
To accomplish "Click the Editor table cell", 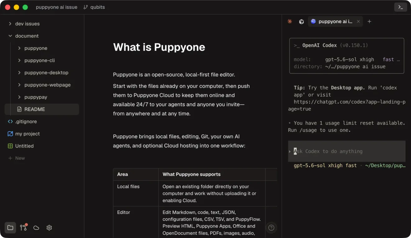I will pos(136,222).
